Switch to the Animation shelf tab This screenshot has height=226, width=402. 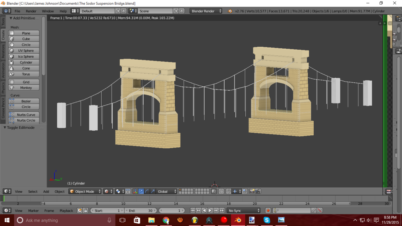(x=3, y=70)
